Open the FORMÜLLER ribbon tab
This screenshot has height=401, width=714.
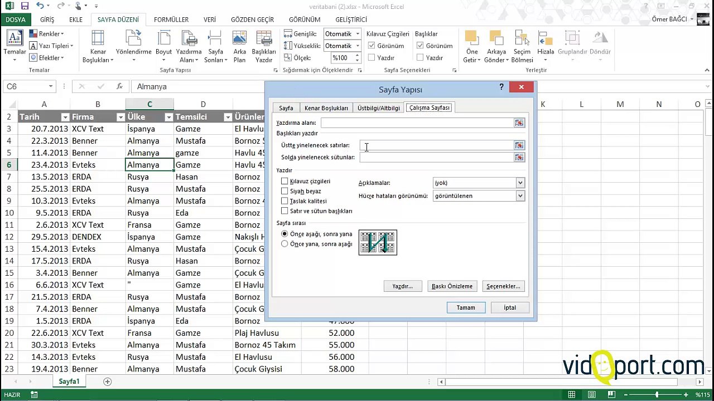(x=171, y=19)
